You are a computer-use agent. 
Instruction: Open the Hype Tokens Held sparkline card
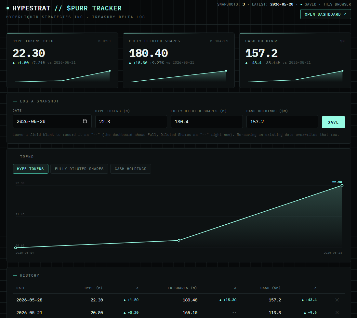(x=62, y=60)
